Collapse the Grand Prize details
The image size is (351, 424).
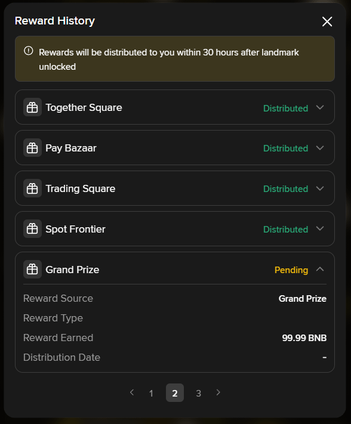coord(320,270)
